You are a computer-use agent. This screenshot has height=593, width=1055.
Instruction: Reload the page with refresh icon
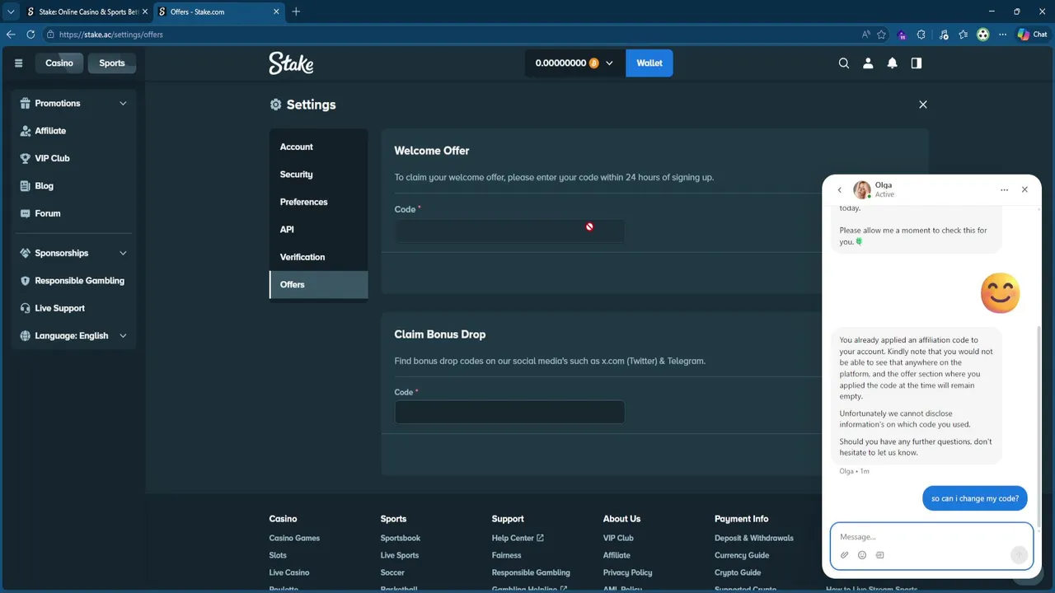(x=30, y=35)
